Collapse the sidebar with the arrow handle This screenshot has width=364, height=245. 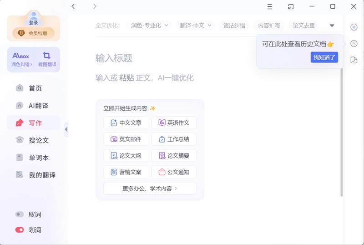[x=66, y=129]
